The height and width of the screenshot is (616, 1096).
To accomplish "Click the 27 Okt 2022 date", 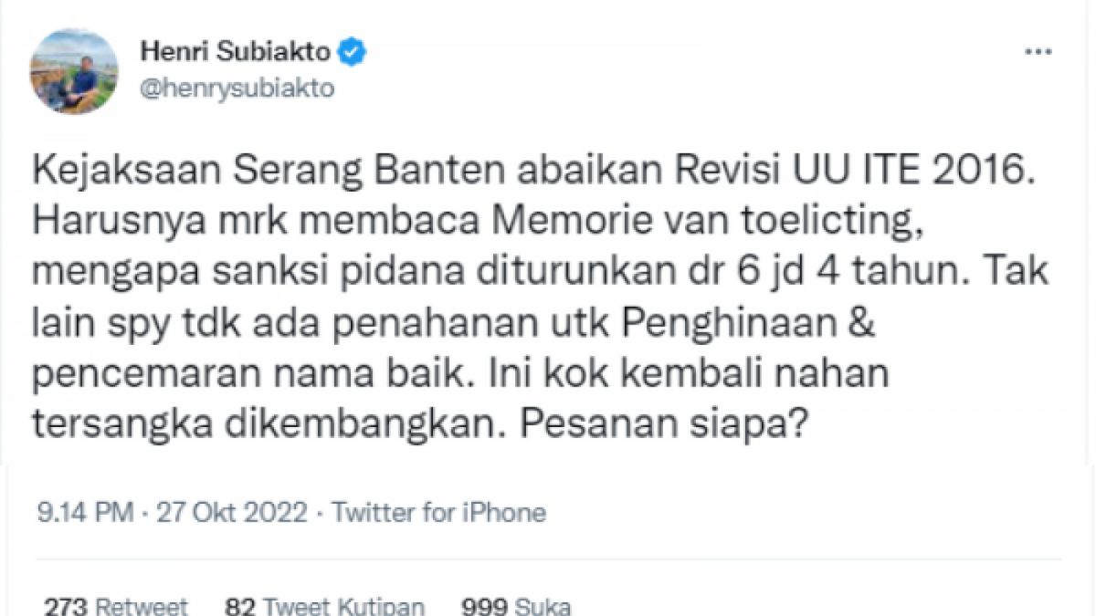I will (x=231, y=513).
